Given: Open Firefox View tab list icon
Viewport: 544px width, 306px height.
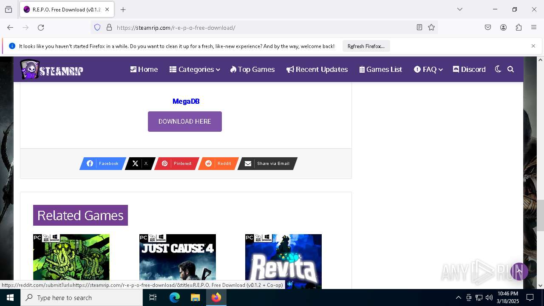Looking at the screenshot, I should [x=8, y=9].
